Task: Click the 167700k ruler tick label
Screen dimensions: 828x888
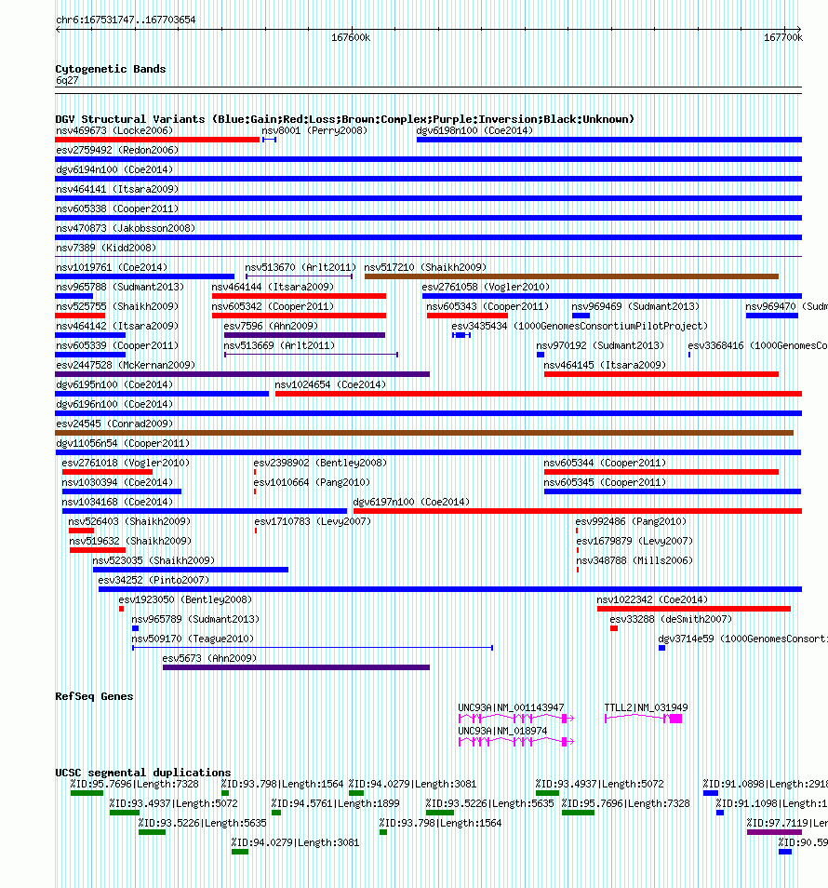Action: pos(782,38)
